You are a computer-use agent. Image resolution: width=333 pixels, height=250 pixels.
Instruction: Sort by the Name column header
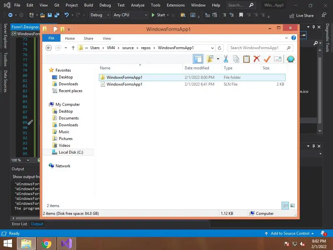coord(105,68)
